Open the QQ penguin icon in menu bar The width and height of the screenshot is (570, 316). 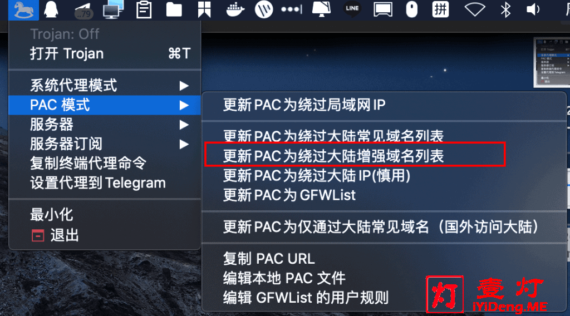(x=51, y=9)
